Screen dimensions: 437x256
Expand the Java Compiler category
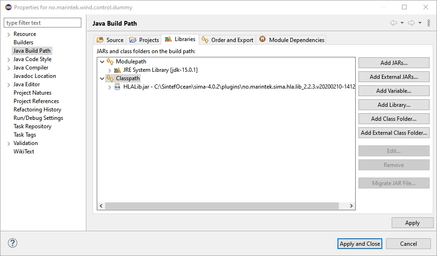pyautogui.click(x=8, y=68)
